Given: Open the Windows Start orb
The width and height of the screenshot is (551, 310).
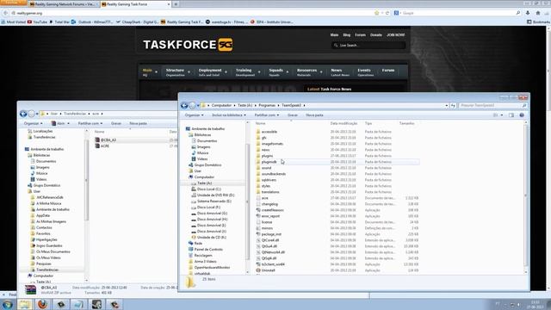Looking at the screenshot, I should (8, 304).
